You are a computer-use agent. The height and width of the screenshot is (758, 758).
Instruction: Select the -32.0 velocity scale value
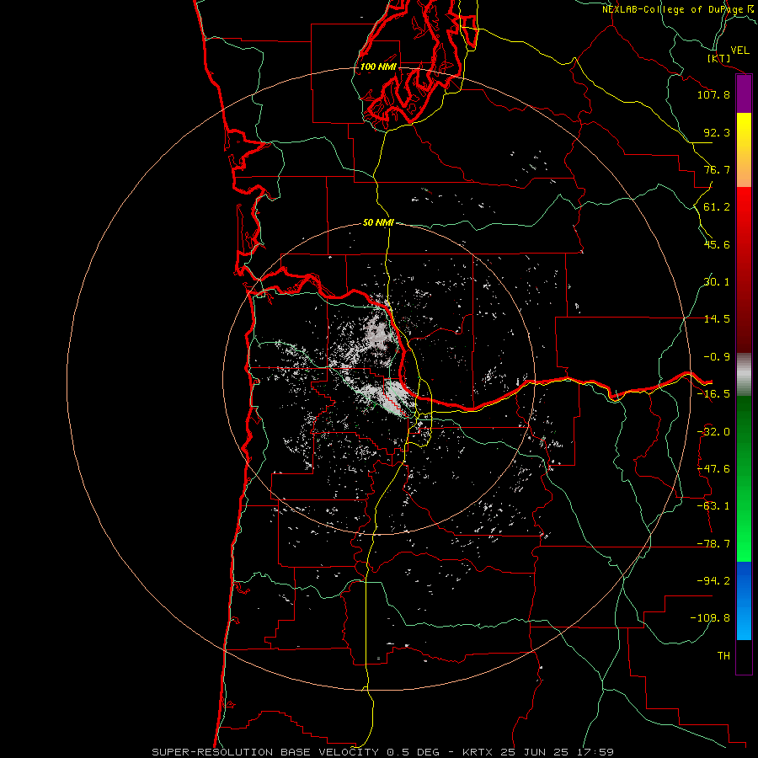(713, 432)
